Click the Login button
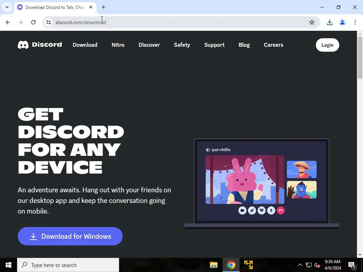Image resolution: width=363 pixels, height=272 pixels. click(327, 45)
